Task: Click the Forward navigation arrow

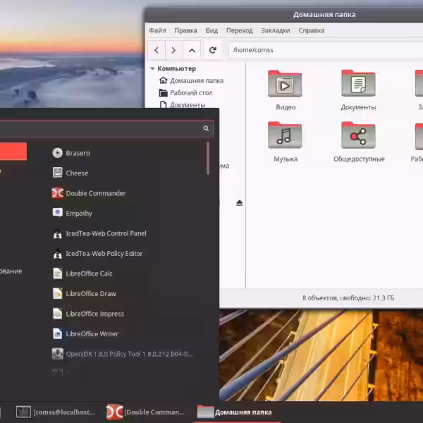Action: [174, 50]
